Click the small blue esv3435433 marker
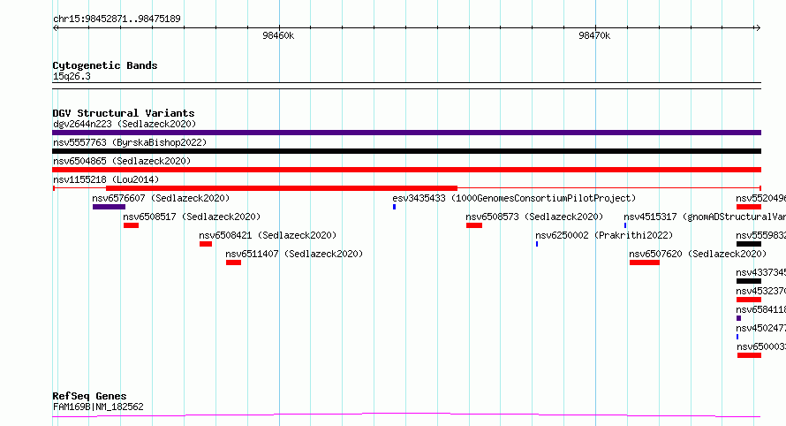 click(x=395, y=207)
